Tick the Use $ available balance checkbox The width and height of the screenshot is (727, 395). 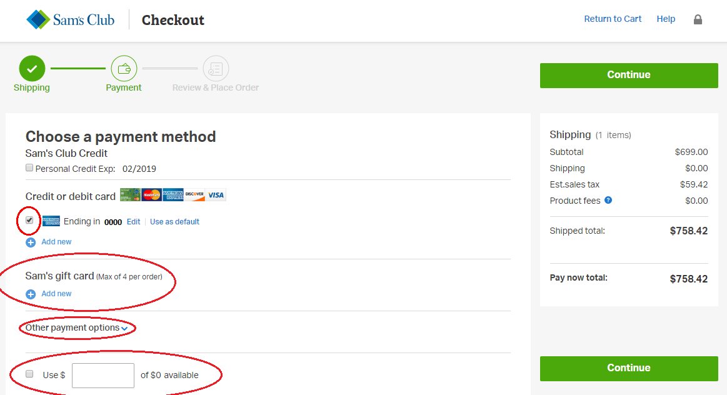[29, 374]
